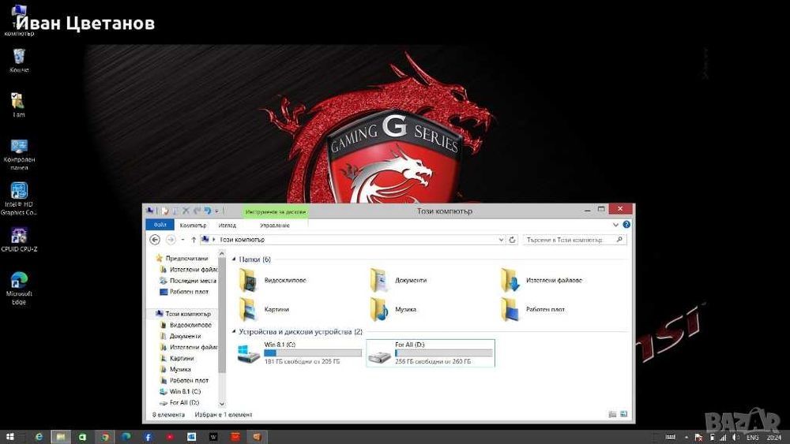The width and height of the screenshot is (790, 444).
Task: Expand the ribbon chevron
Action: 615,225
